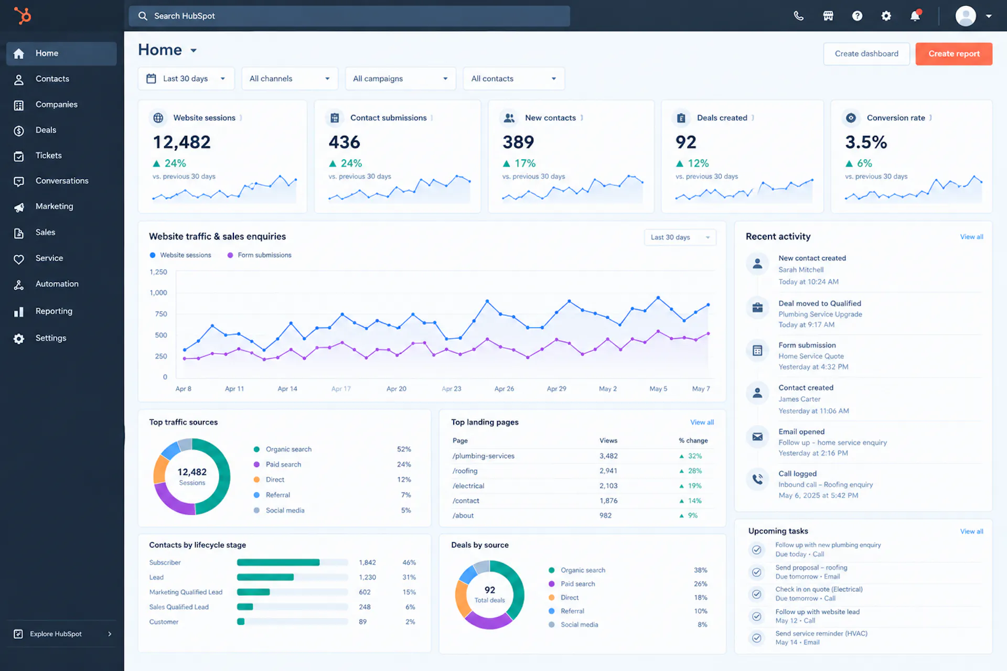Click the Create dashboard button
The image size is (1007, 671).
(x=866, y=54)
